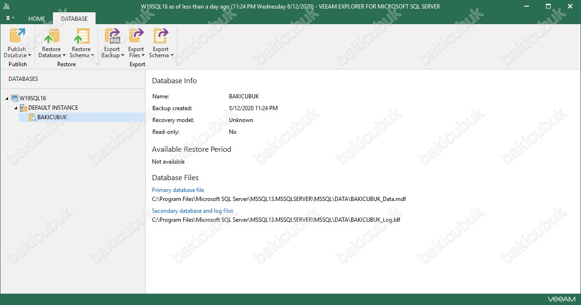Viewport: 581px width, 305px height.
Task: Close the Veeam Explorer window
Action: (570, 7)
